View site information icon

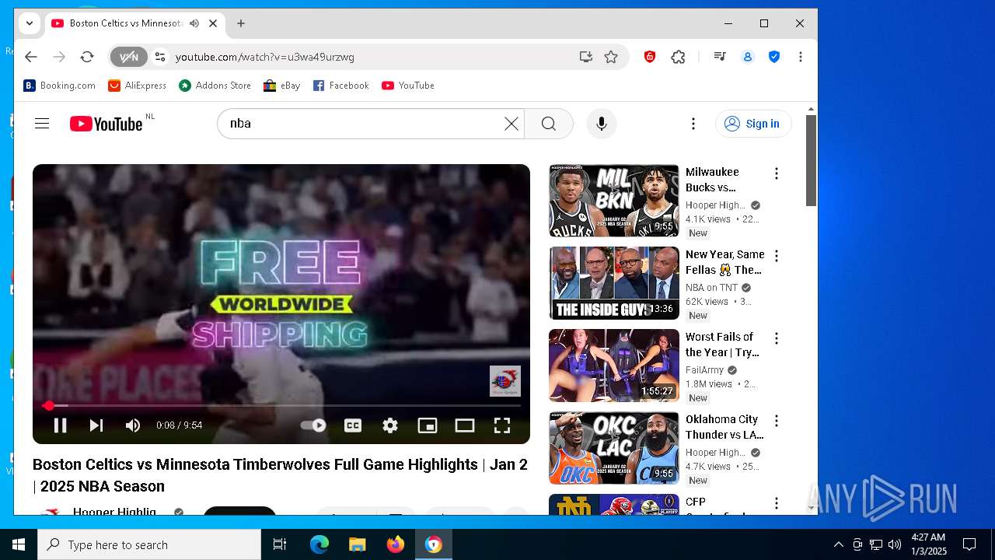point(160,57)
